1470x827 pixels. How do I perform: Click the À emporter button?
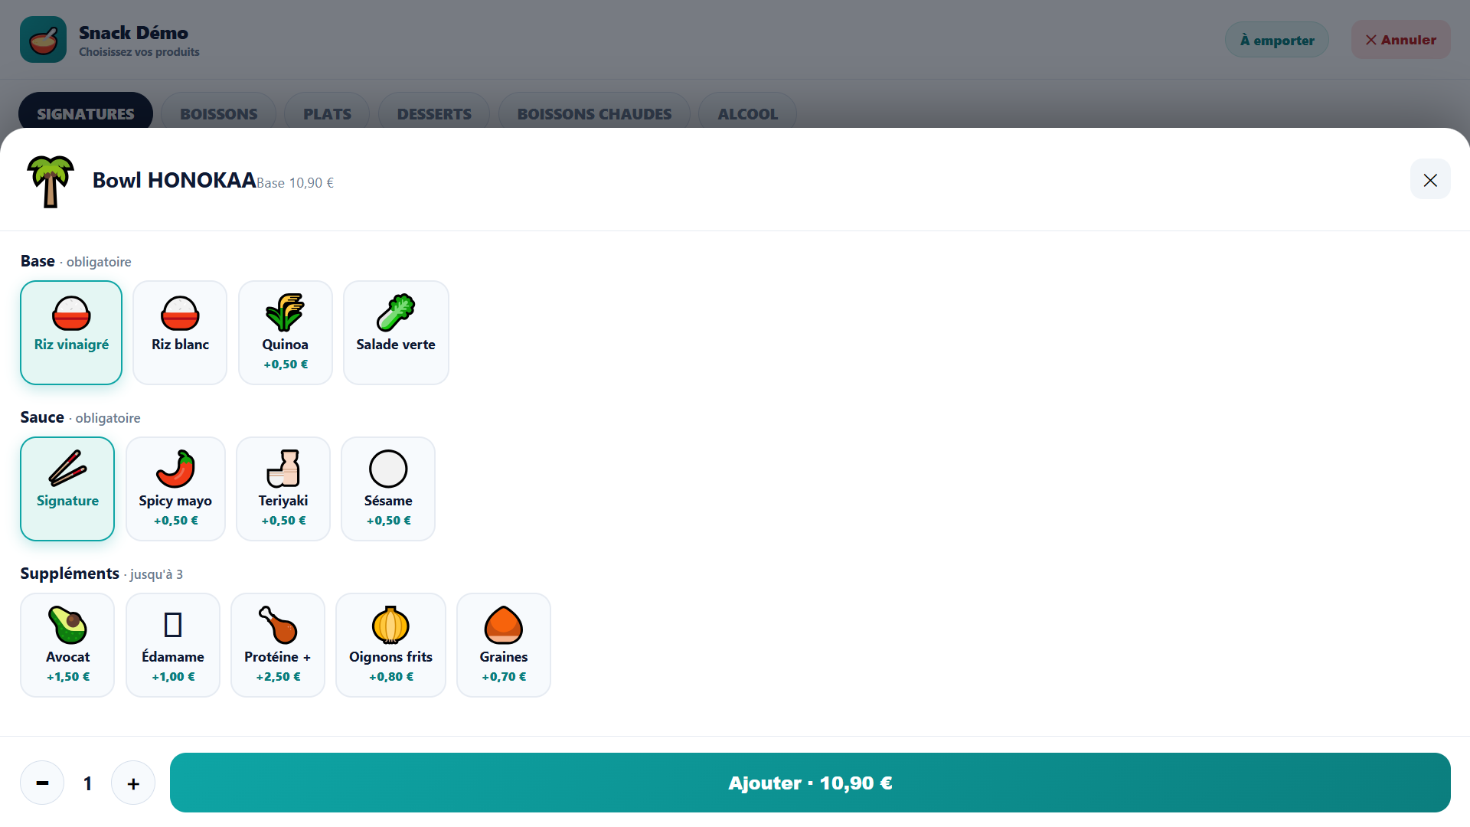tap(1277, 40)
